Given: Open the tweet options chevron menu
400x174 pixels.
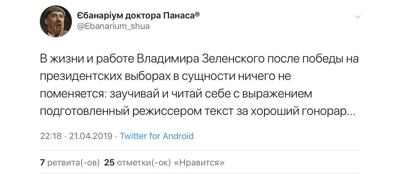Looking at the screenshot, I should pos(358,17).
